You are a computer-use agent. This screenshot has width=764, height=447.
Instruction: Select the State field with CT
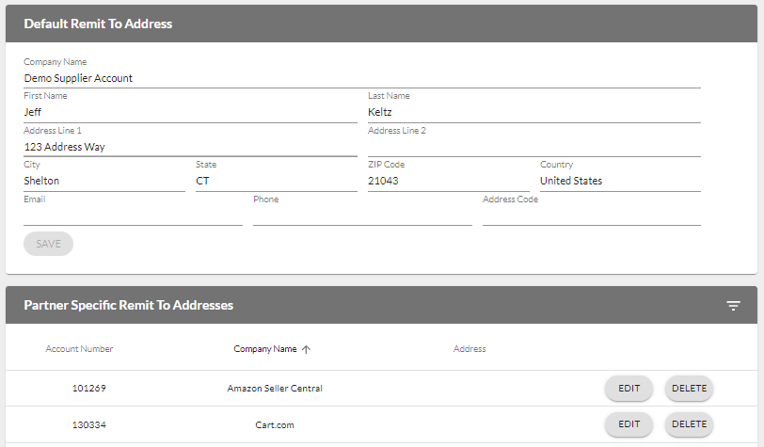click(276, 181)
